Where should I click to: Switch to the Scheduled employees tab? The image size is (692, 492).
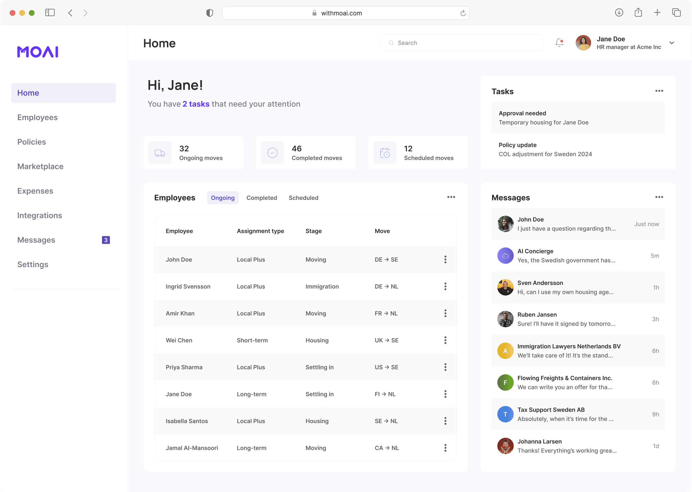[303, 198]
